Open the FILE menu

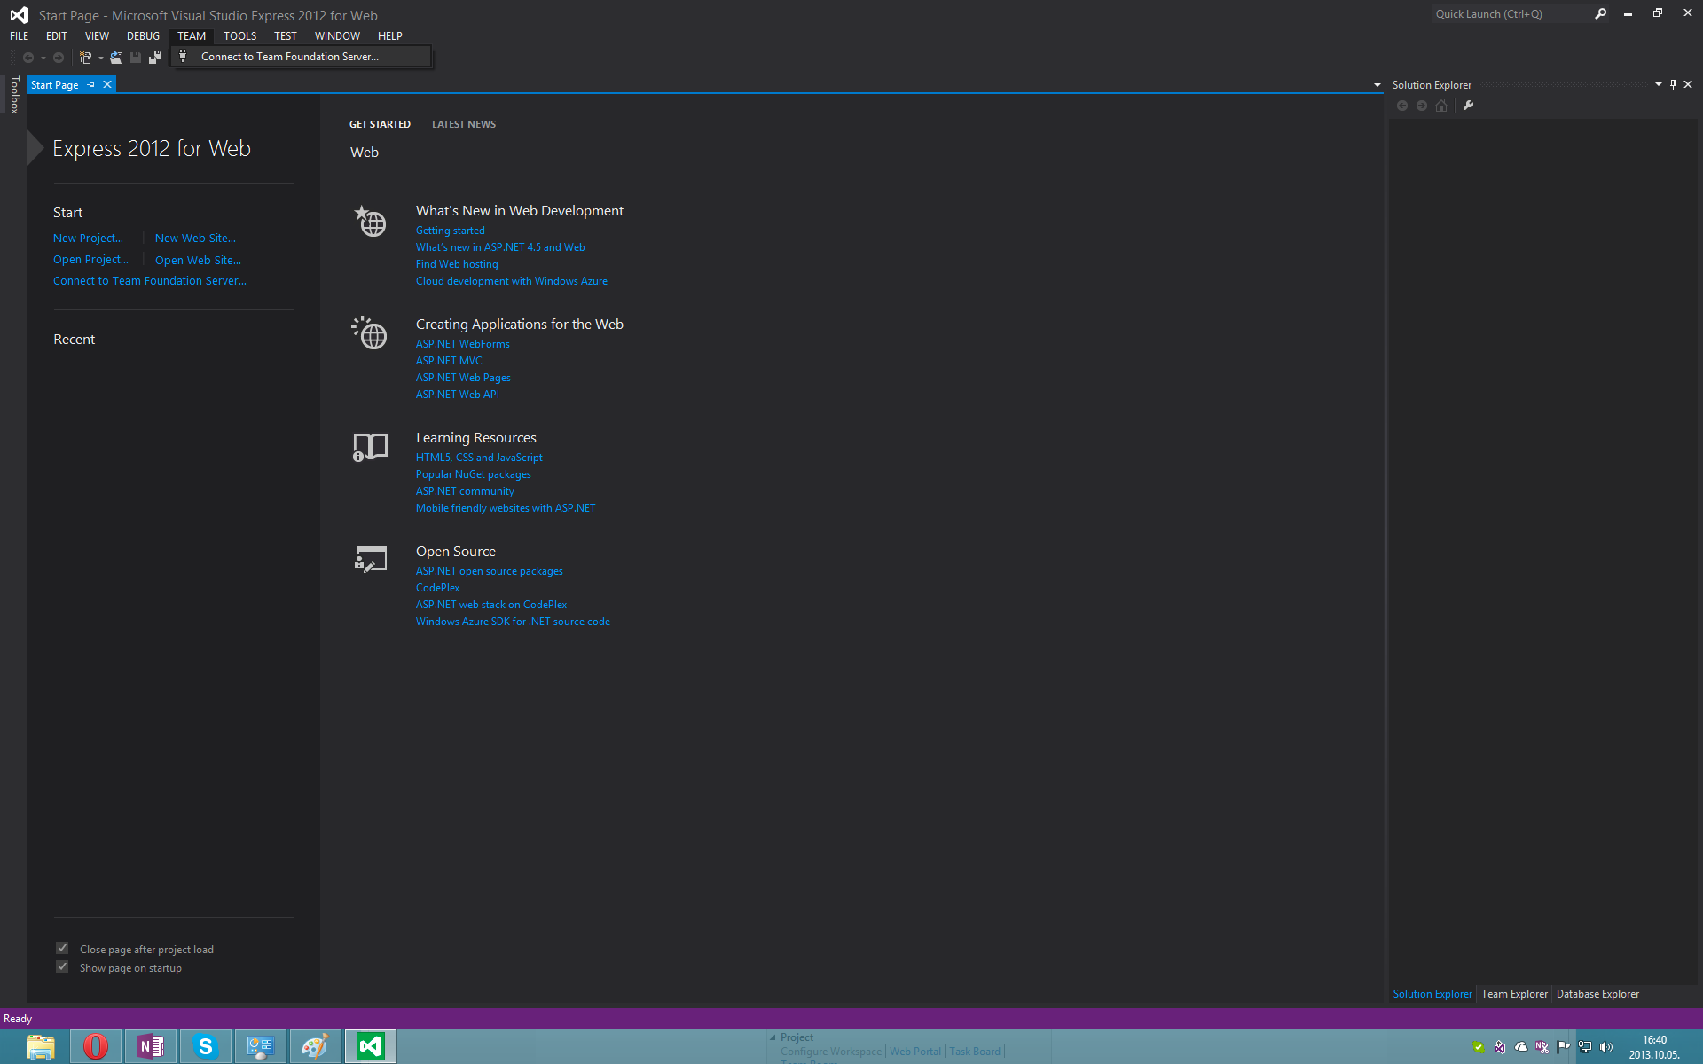tap(20, 36)
